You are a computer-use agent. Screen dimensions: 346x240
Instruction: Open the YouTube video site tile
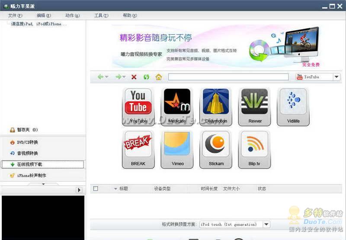[138, 107]
